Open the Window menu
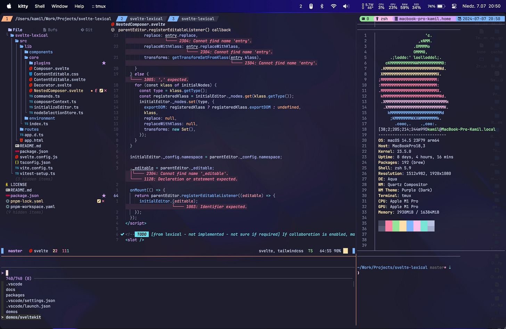The width and height of the screenshot is (506, 329). pyautogui.click(x=60, y=6)
